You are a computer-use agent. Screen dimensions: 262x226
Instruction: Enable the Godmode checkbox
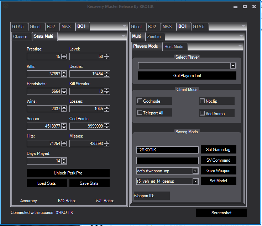140,101
